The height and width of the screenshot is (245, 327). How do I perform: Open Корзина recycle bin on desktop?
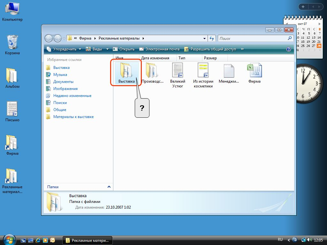pyautogui.click(x=12, y=45)
